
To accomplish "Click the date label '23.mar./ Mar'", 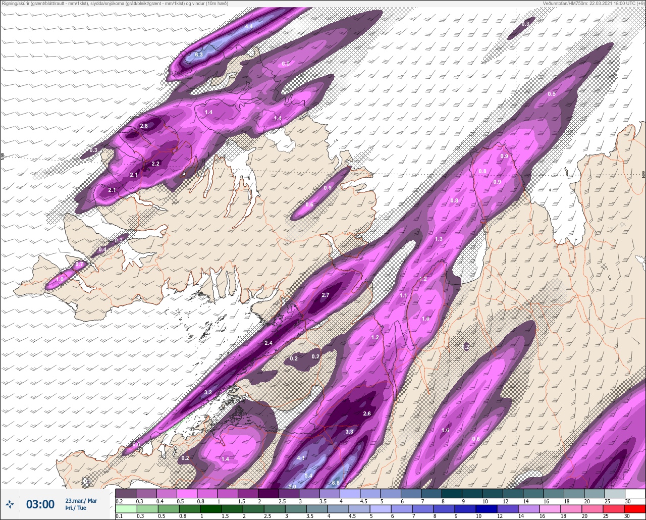I will pyautogui.click(x=81, y=501).
